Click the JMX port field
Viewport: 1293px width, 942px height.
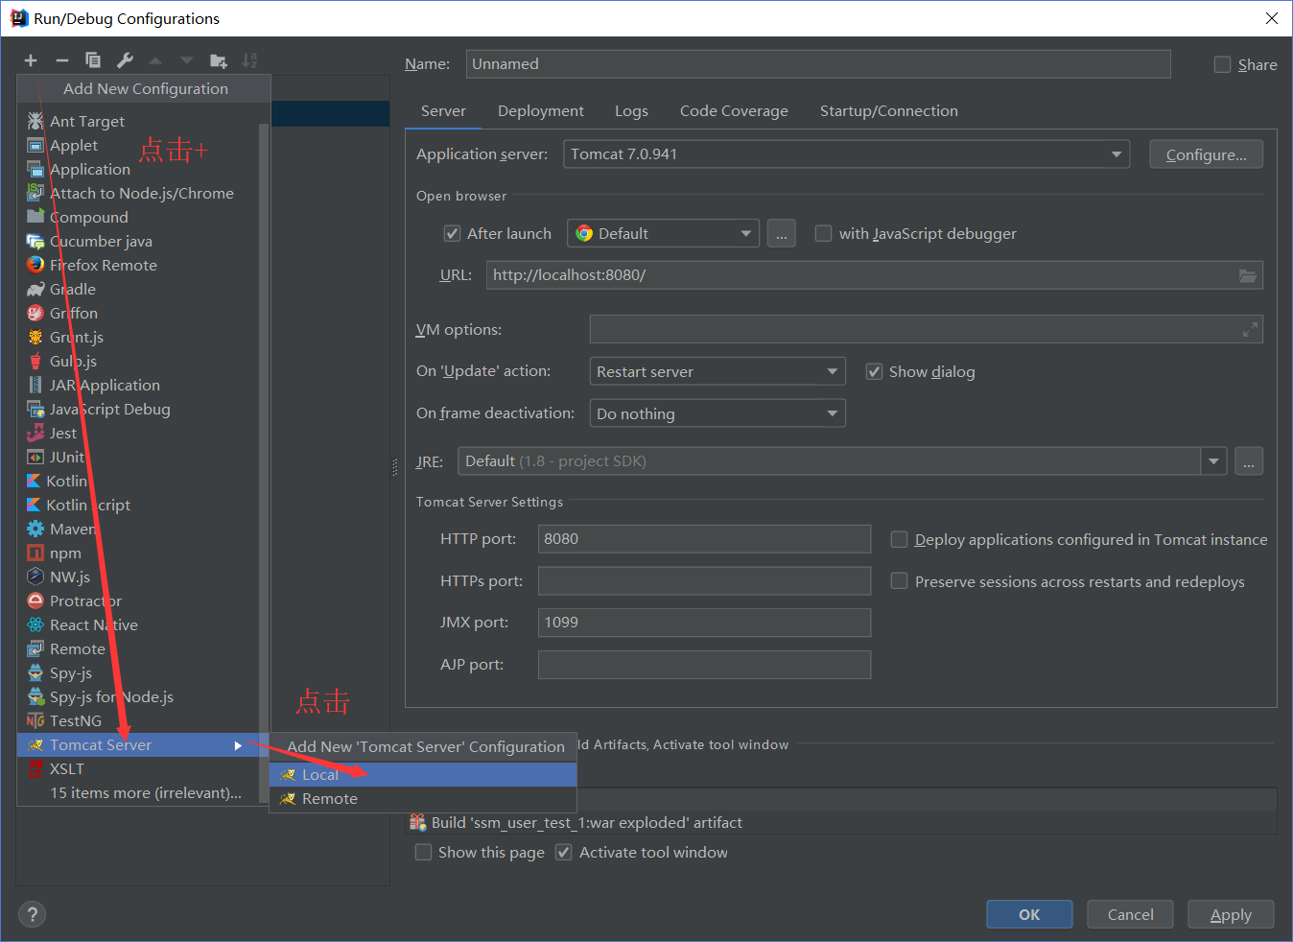(x=704, y=623)
